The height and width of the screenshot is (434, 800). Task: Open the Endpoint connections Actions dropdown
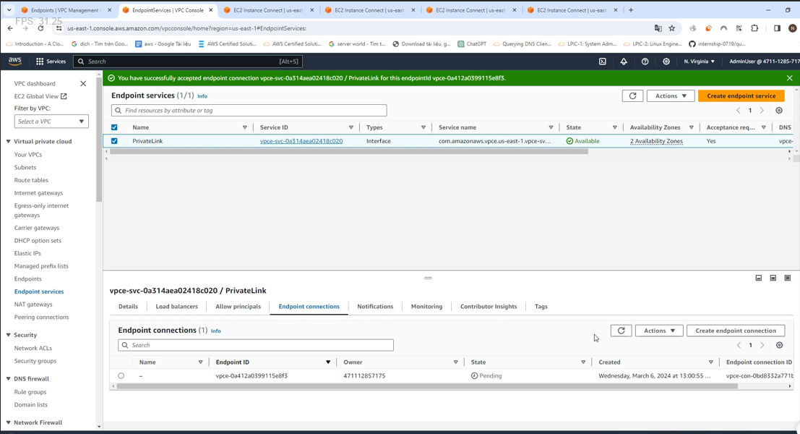(x=659, y=331)
